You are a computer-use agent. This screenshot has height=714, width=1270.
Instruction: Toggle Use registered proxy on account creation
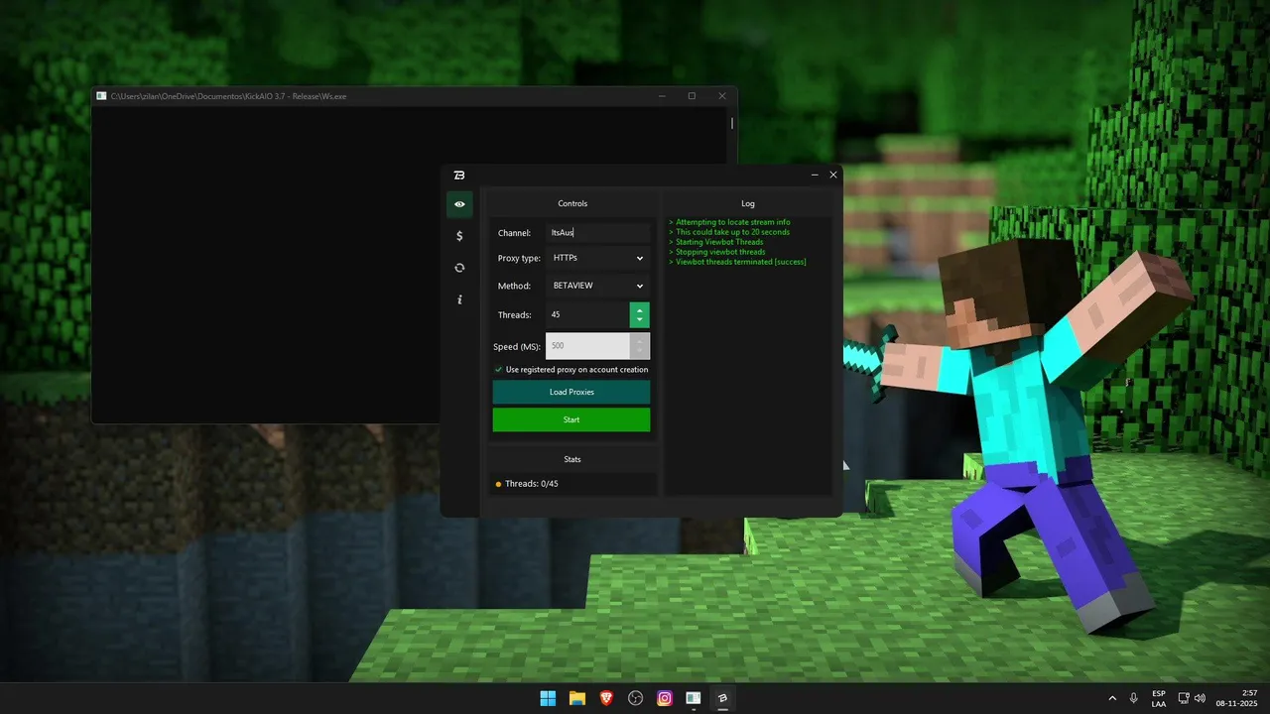tap(499, 370)
